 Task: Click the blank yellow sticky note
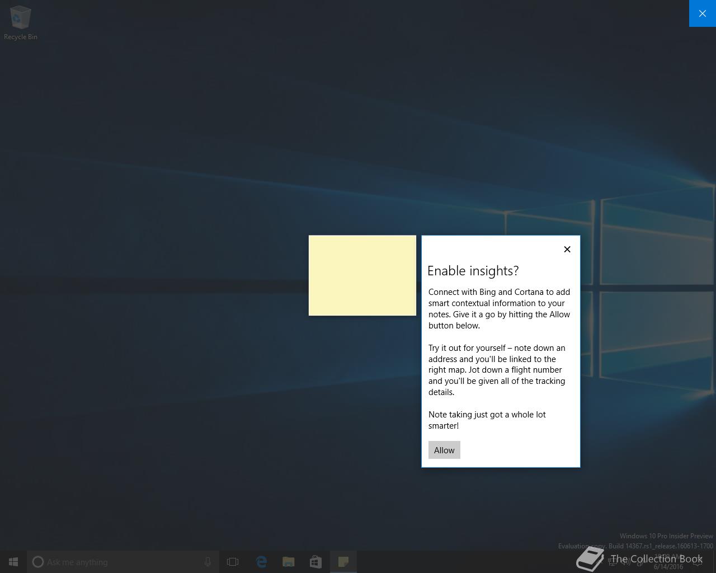[362, 275]
